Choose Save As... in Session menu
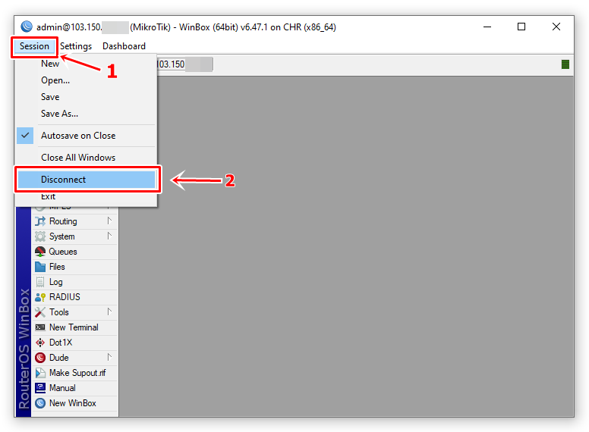589x432 pixels. 59,114
